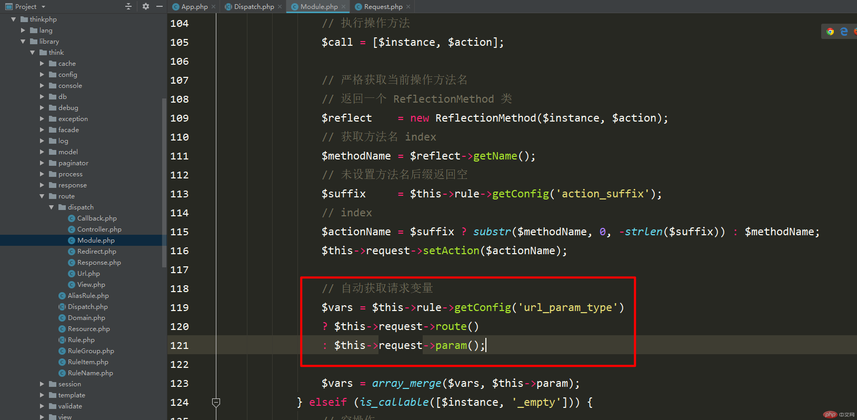Viewport: 857px width, 420px height.
Task: Click getConfig call on line 119
Action: (x=483, y=307)
